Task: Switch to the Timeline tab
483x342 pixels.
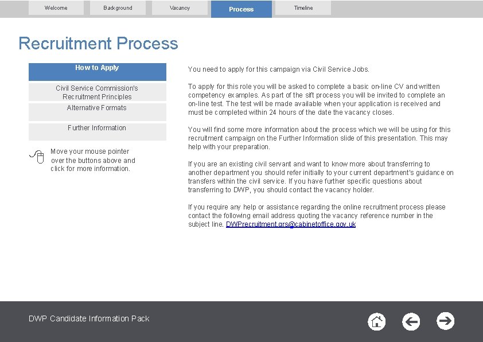Action: tap(302, 7)
